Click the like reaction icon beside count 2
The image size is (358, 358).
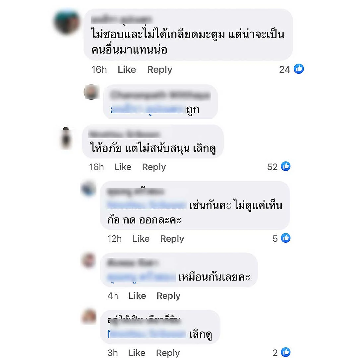point(286,352)
